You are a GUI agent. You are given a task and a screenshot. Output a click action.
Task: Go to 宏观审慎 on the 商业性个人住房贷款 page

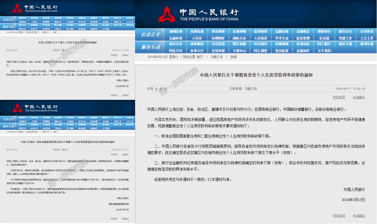tap(239, 32)
